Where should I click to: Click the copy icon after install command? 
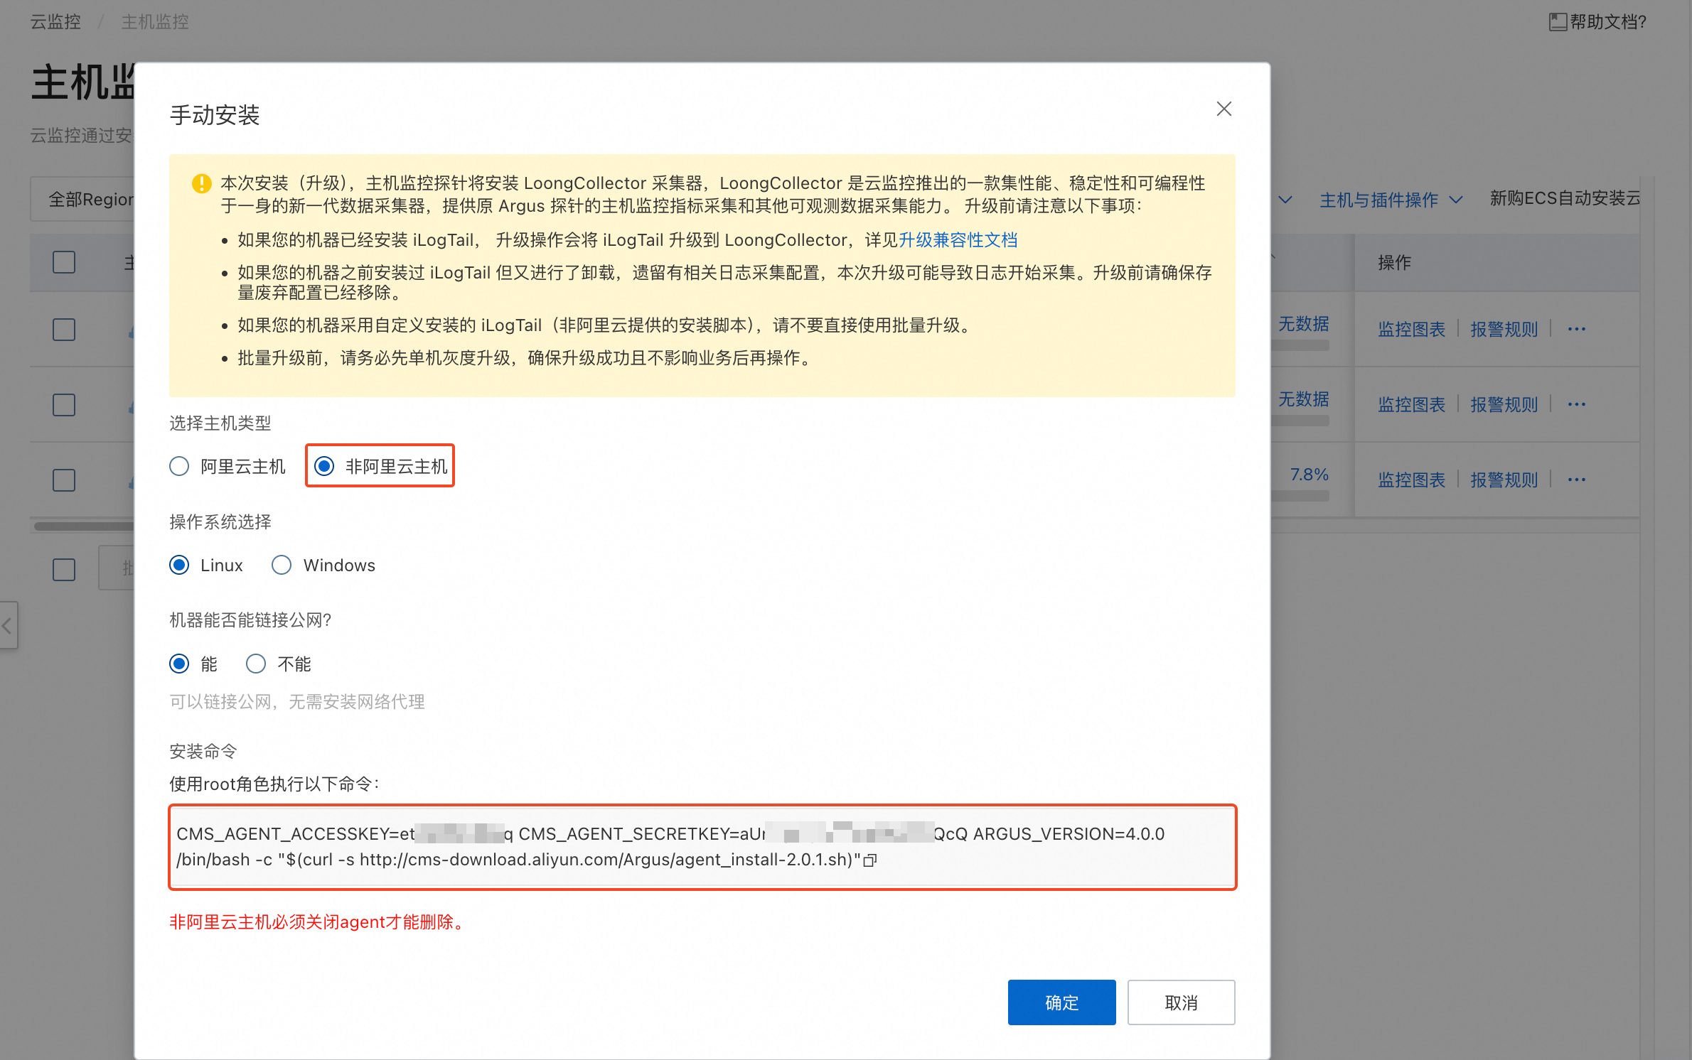pos(870,860)
